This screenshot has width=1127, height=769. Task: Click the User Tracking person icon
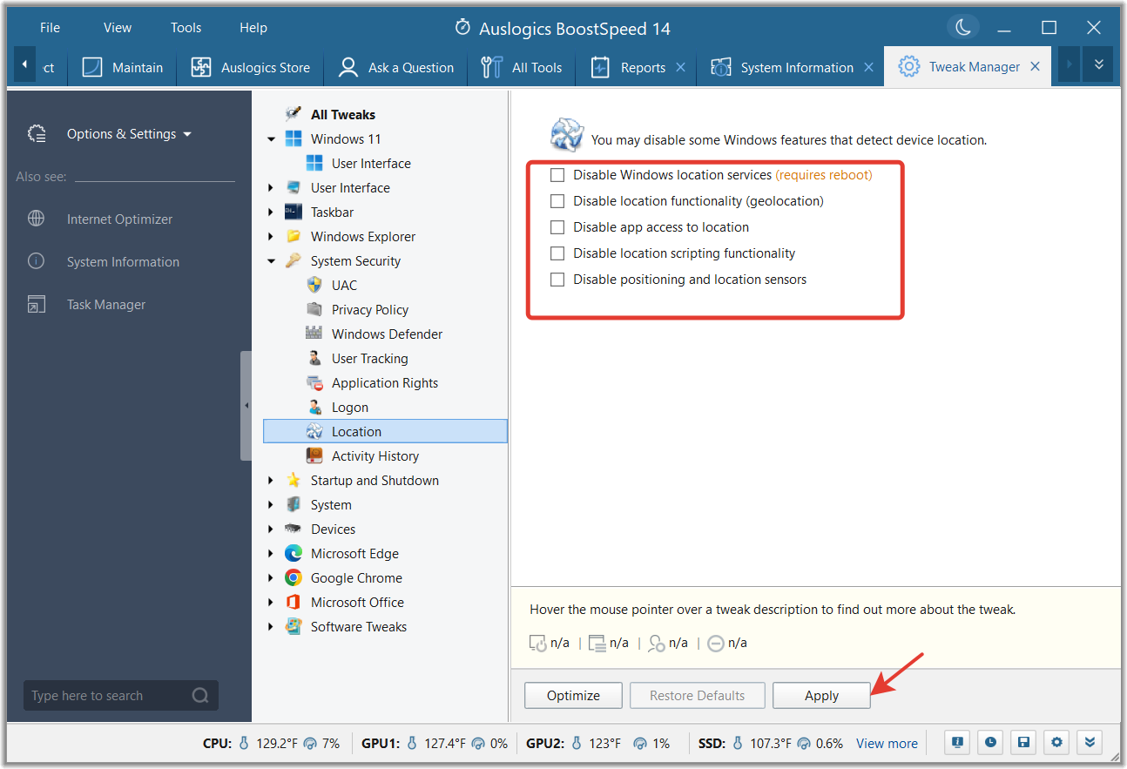coord(314,358)
